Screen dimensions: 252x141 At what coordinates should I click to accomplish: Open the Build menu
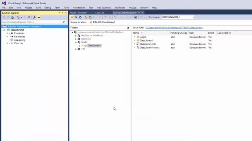[x=38, y=8]
